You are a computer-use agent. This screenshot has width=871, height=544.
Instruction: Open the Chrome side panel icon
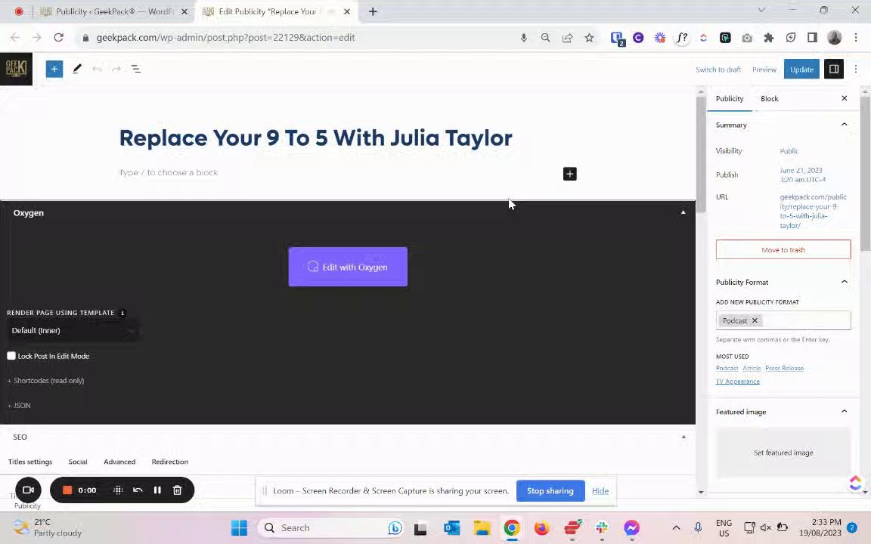pyautogui.click(x=812, y=38)
